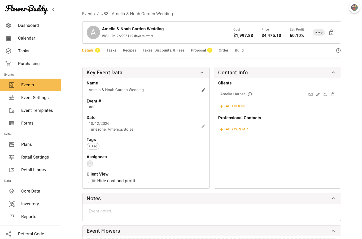Click the lock icon in event header

point(331,32)
